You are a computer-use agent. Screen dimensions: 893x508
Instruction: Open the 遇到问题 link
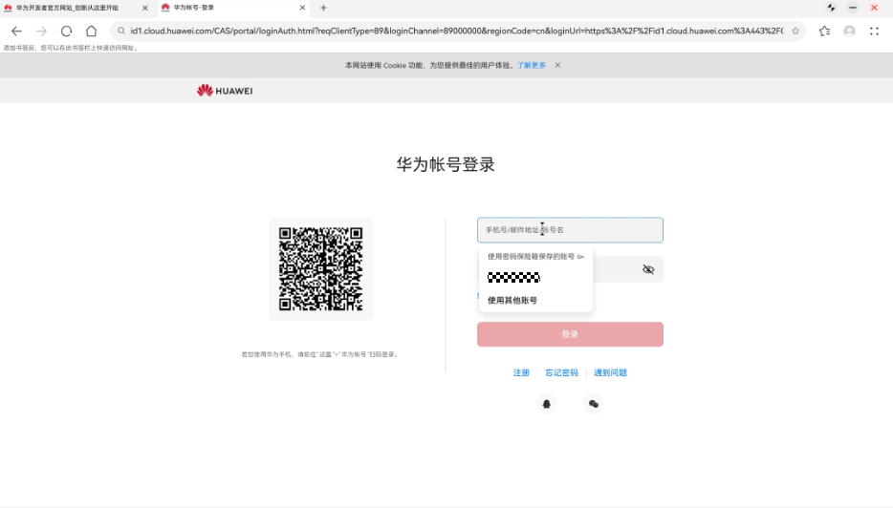coord(611,372)
